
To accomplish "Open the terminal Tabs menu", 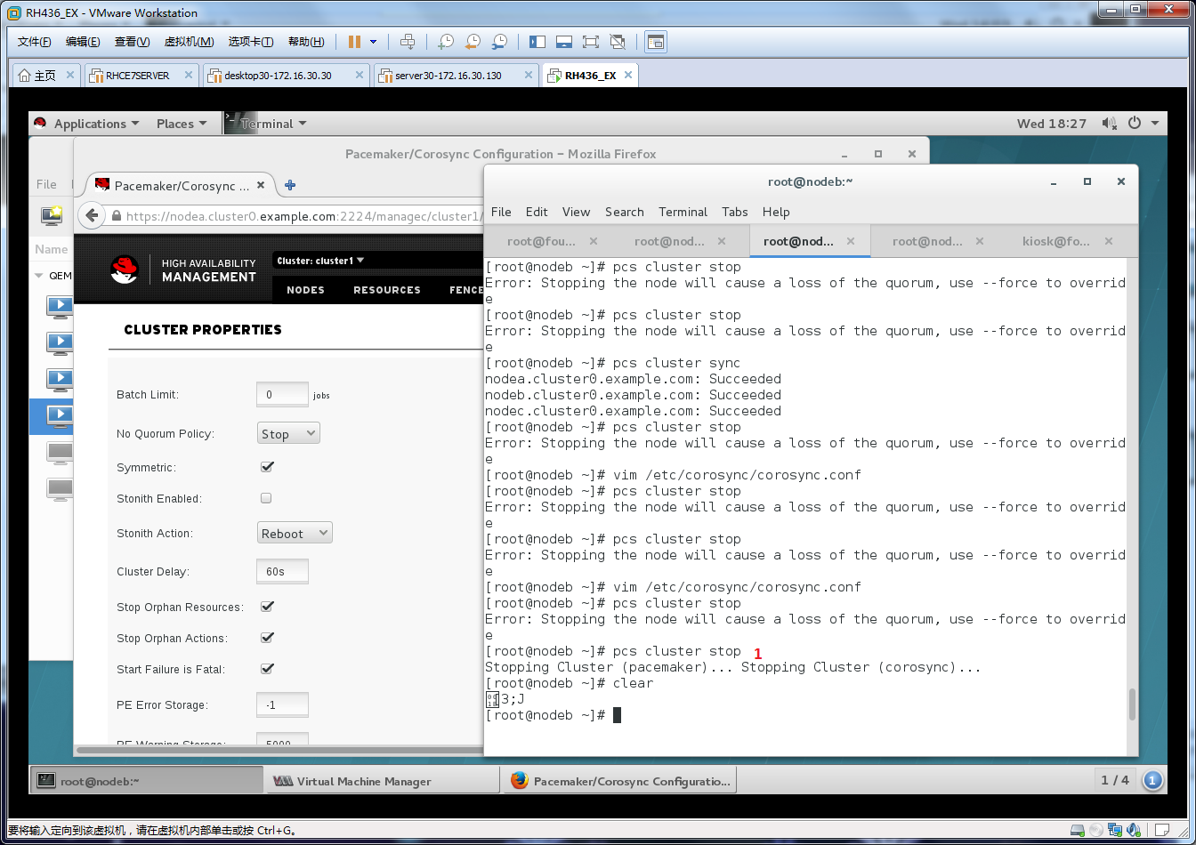I will (734, 212).
